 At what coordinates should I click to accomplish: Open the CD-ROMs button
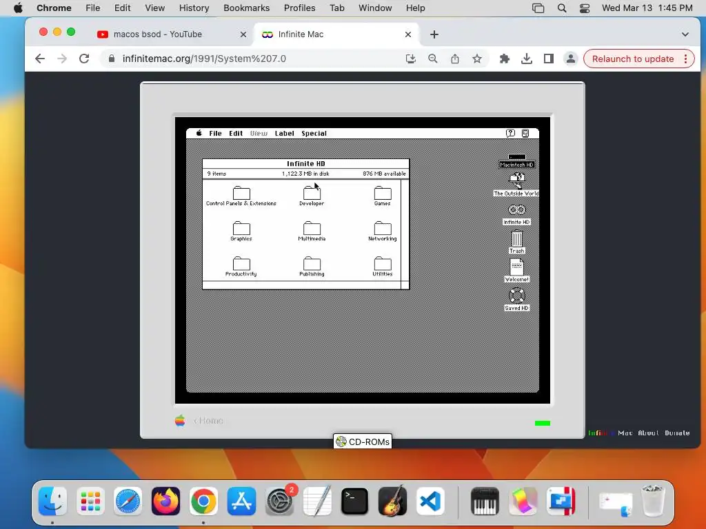(363, 442)
